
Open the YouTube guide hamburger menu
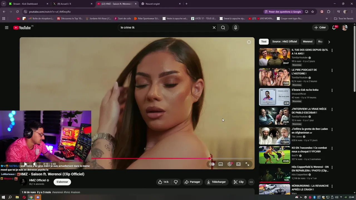pos(7,27)
